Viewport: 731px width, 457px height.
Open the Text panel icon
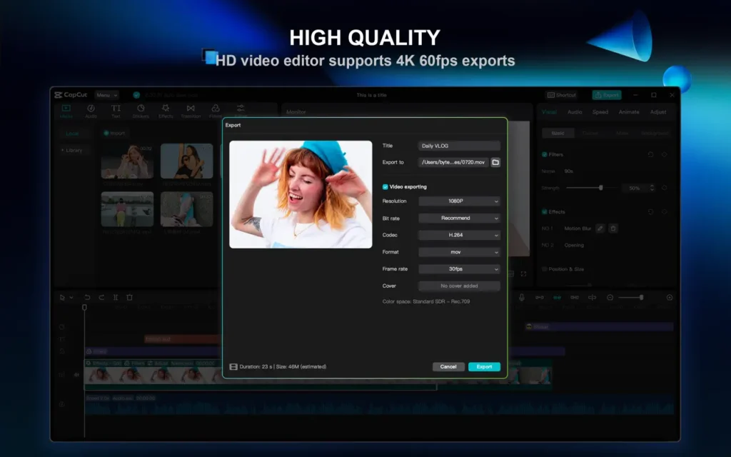pos(116,109)
